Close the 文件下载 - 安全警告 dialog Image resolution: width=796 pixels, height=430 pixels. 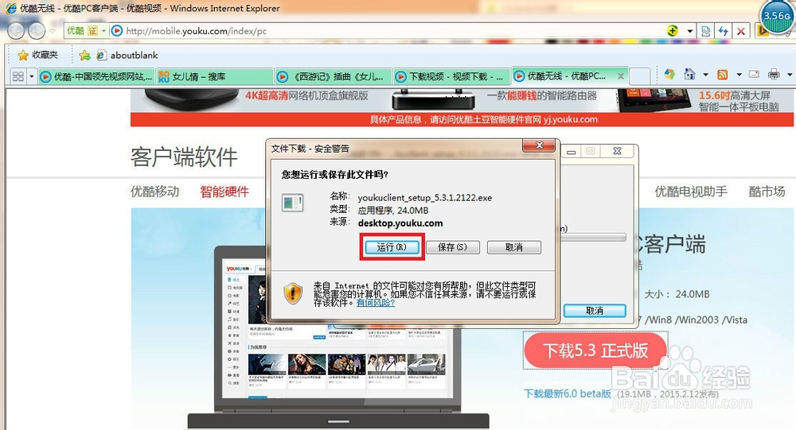(x=540, y=145)
